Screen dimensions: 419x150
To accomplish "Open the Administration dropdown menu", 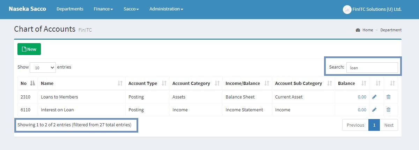I will (166, 9).
